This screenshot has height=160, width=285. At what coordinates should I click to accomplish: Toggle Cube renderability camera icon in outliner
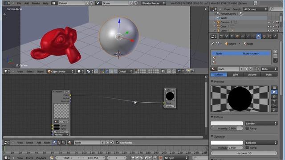(x=277, y=26)
